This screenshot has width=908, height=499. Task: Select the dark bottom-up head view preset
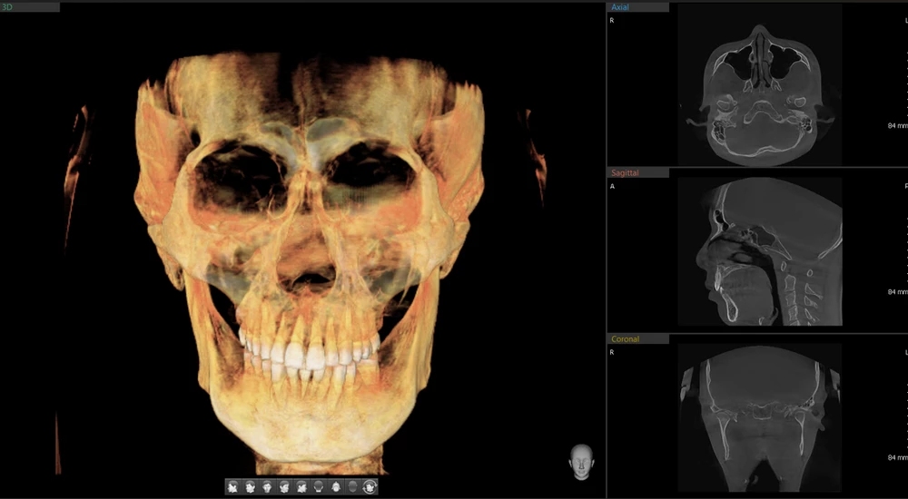pos(353,487)
